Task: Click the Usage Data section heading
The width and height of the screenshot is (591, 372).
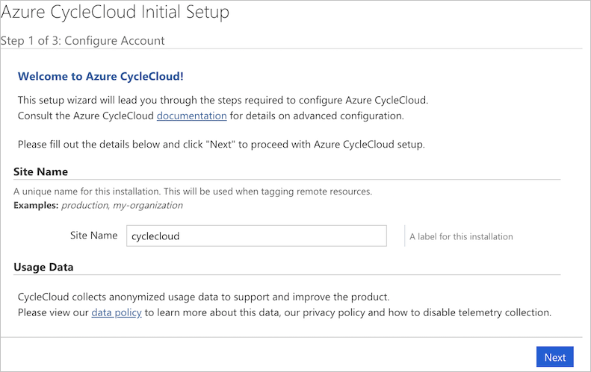Action: click(43, 267)
